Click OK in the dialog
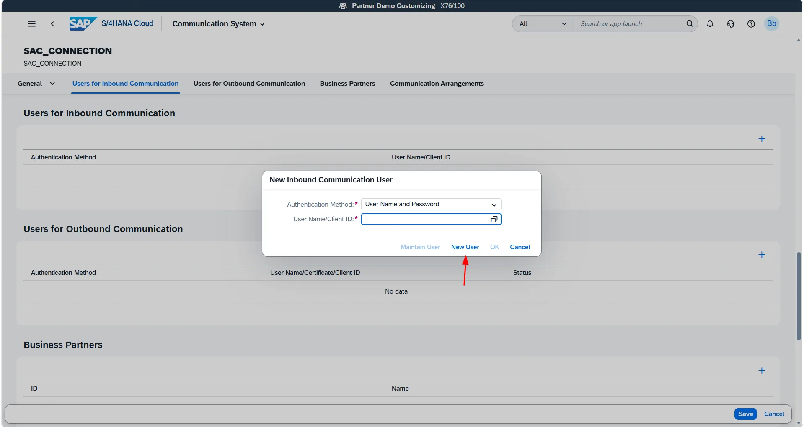 [494, 247]
